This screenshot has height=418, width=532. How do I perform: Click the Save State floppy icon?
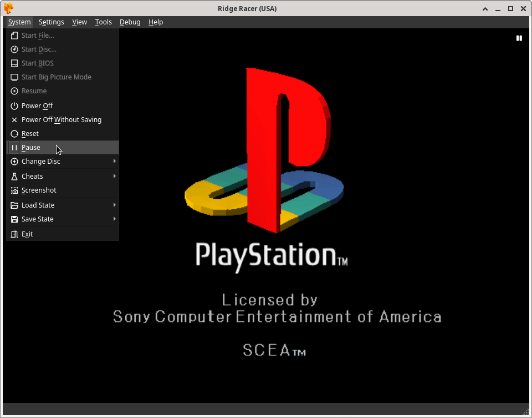(14, 219)
